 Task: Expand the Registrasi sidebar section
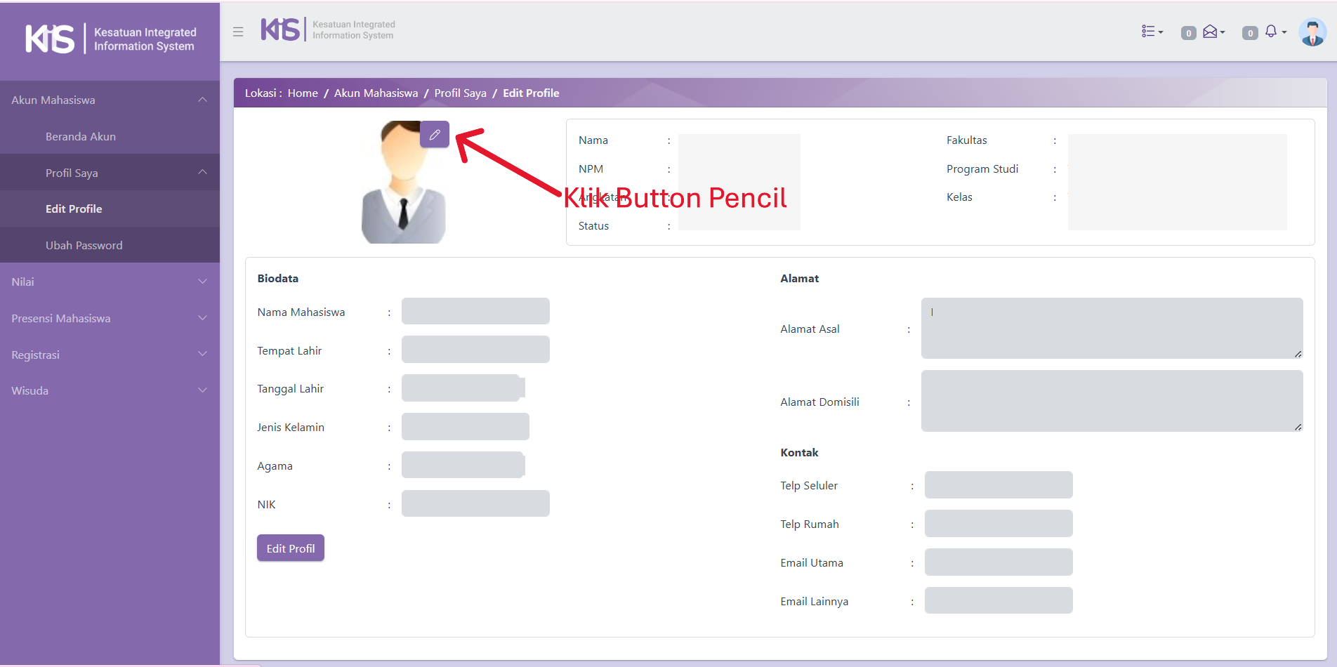(110, 355)
